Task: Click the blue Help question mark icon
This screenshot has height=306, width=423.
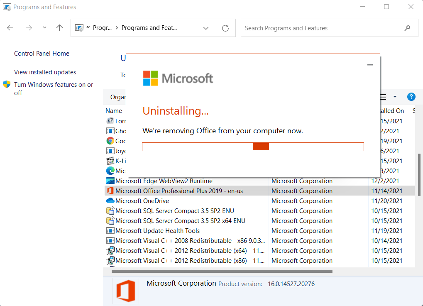Action: tap(411, 97)
